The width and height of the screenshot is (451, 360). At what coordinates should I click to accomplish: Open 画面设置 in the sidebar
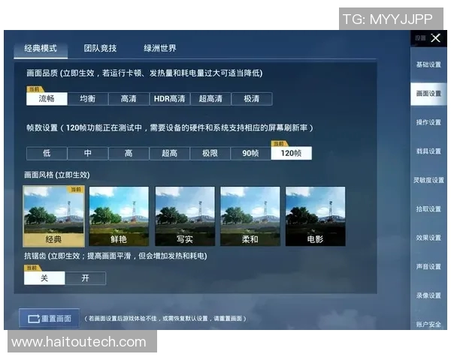428,94
